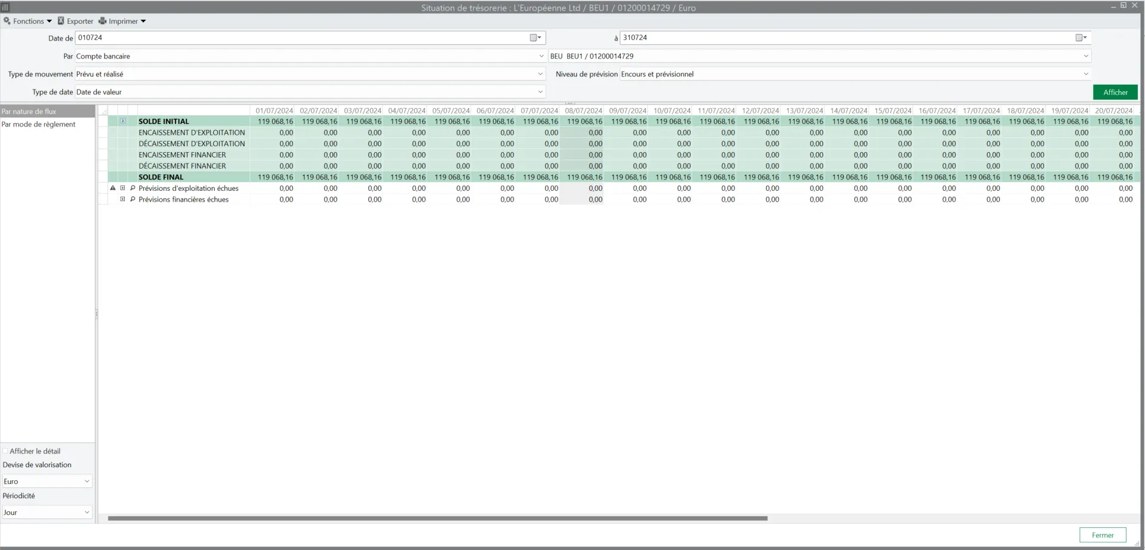Click the warning triangle icon in grid
The height and width of the screenshot is (550, 1145).
(113, 188)
